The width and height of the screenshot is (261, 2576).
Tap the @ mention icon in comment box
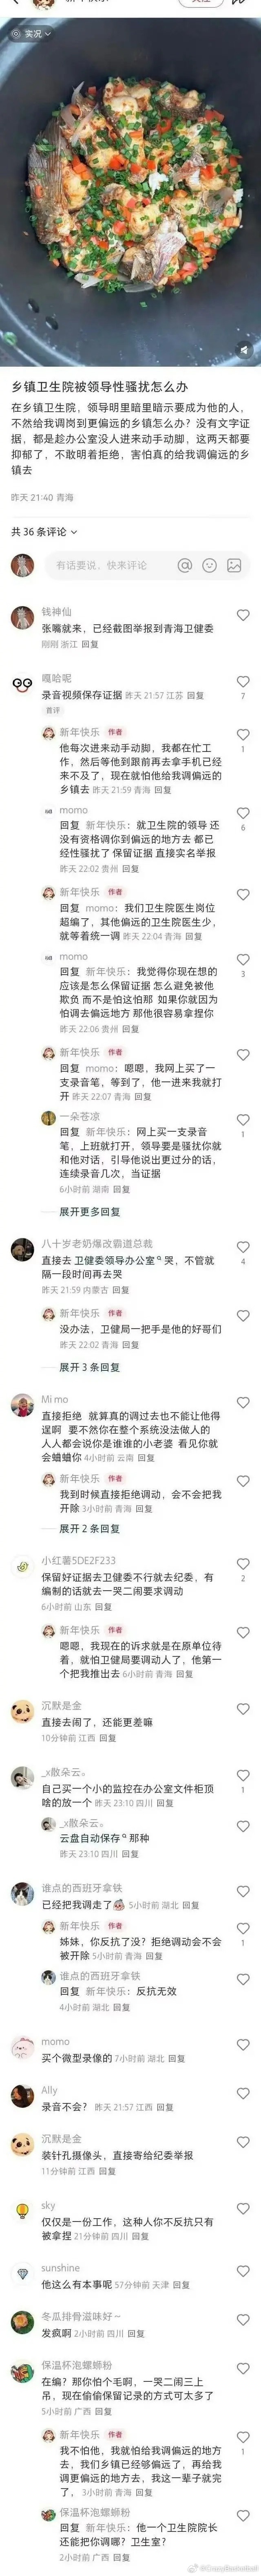coord(184,565)
